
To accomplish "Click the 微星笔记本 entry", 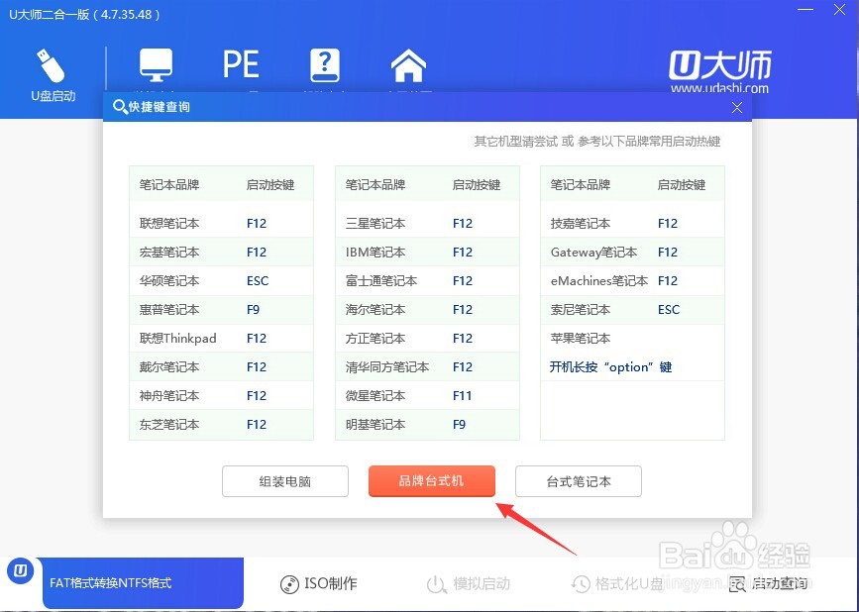I will 376,396.
